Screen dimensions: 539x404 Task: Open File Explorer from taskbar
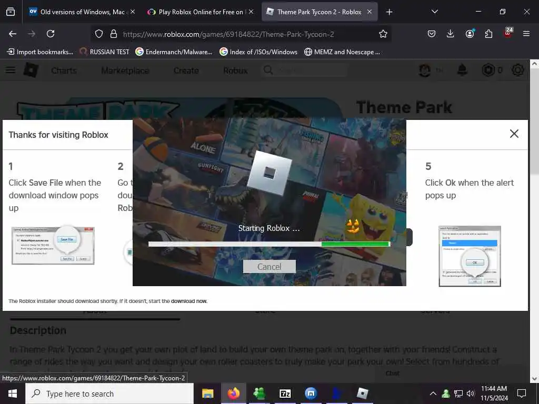207,393
